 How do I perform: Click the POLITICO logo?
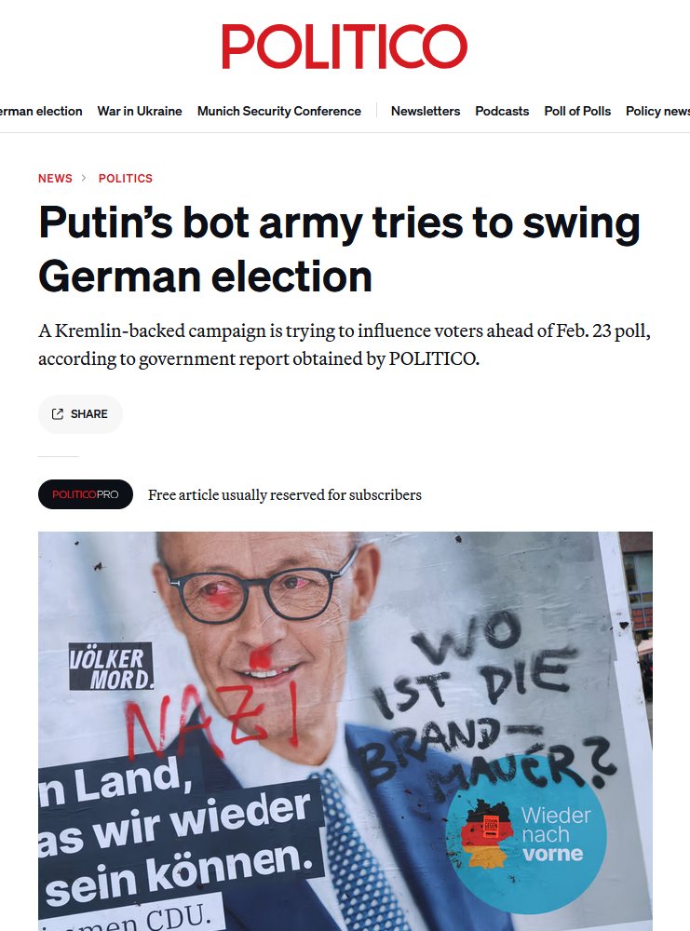pyautogui.click(x=345, y=47)
